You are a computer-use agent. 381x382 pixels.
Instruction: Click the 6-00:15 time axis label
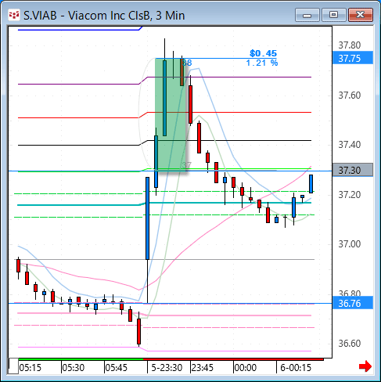point(296,368)
